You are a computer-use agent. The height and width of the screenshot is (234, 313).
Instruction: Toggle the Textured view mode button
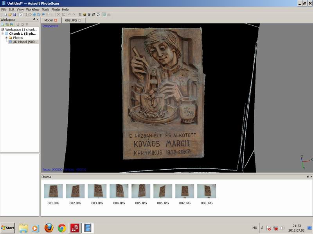tap(98, 14)
